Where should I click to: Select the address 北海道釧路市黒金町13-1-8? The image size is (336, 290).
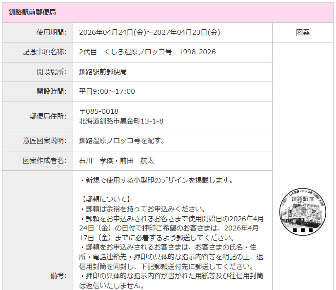[121, 121]
